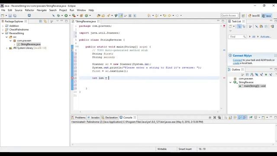Toggle Mark Occurrences highlighted toolbar icon

click(x=121, y=16)
